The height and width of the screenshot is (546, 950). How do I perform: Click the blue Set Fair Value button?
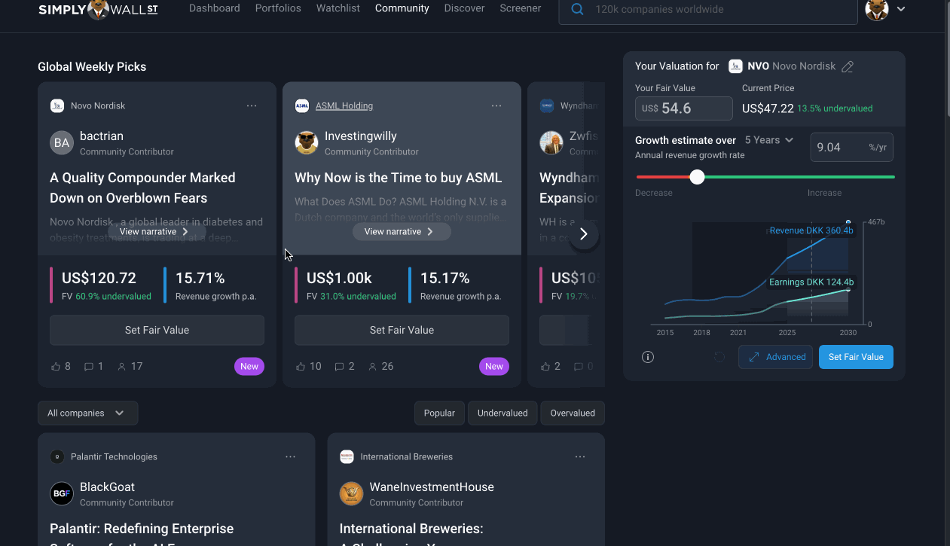coord(856,357)
